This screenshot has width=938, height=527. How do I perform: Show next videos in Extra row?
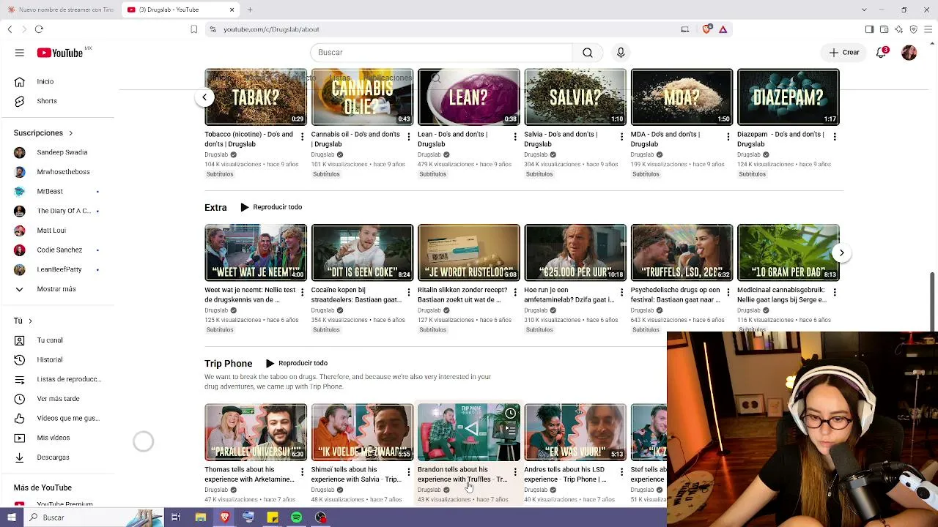[841, 253]
